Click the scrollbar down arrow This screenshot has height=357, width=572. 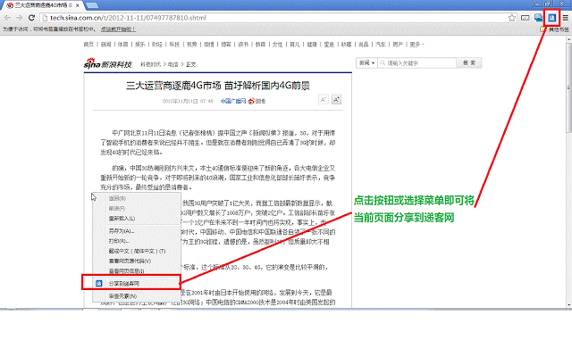point(568,304)
